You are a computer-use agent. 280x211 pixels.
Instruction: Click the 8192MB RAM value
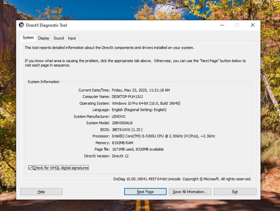click(x=123, y=143)
